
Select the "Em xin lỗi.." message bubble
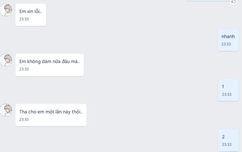click(31, 15)
